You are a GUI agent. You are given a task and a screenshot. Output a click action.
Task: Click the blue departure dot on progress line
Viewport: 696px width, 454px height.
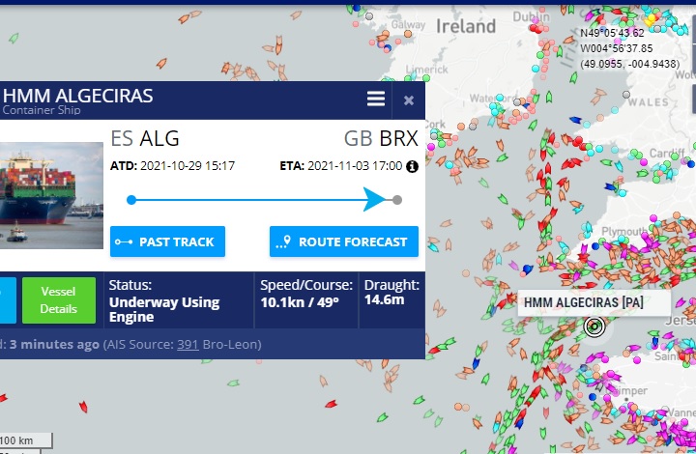(x=131, y=200)
